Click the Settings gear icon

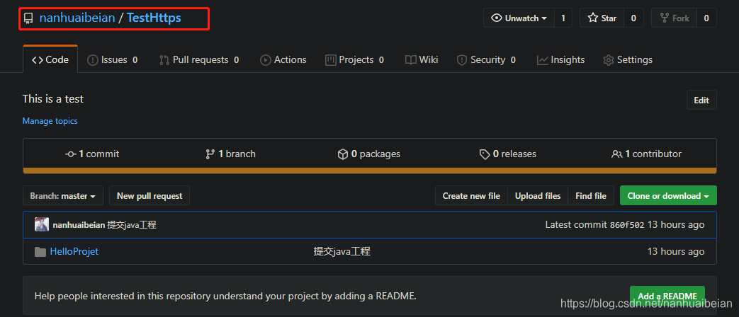tap(609, 59)
